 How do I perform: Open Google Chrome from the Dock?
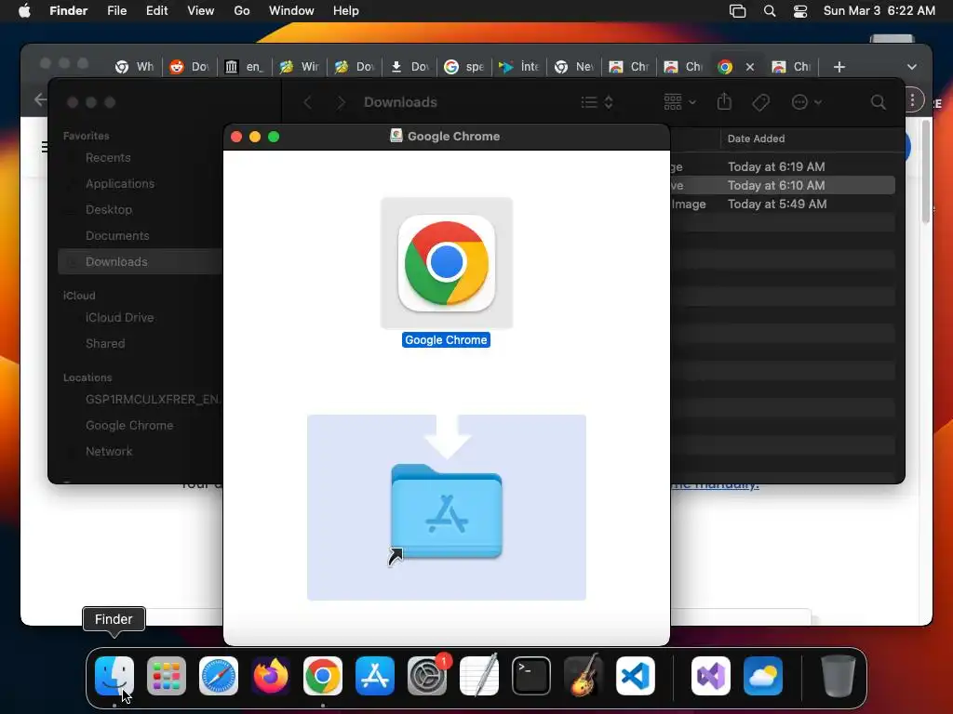pyautogui.click(x=323, y=676)
